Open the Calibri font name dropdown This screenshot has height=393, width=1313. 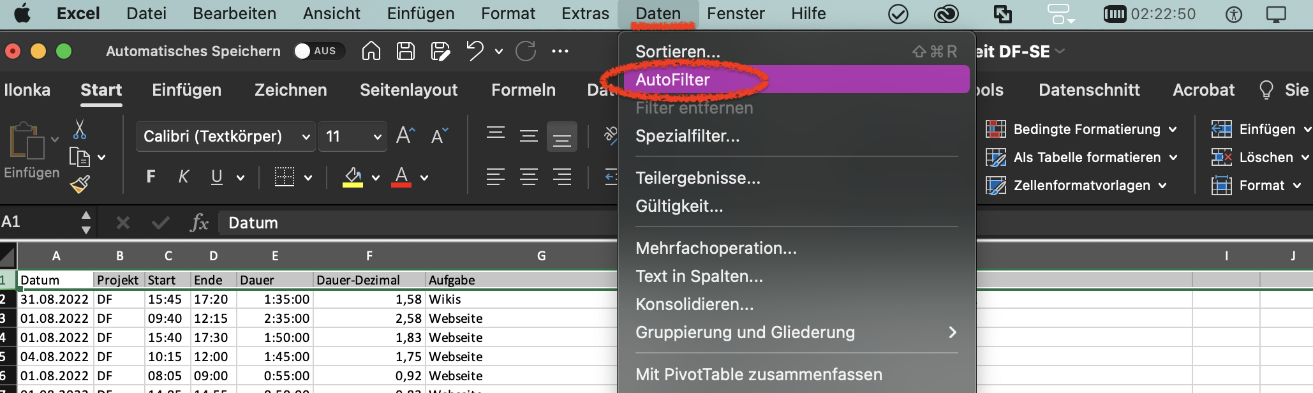[x=225, y=137]
